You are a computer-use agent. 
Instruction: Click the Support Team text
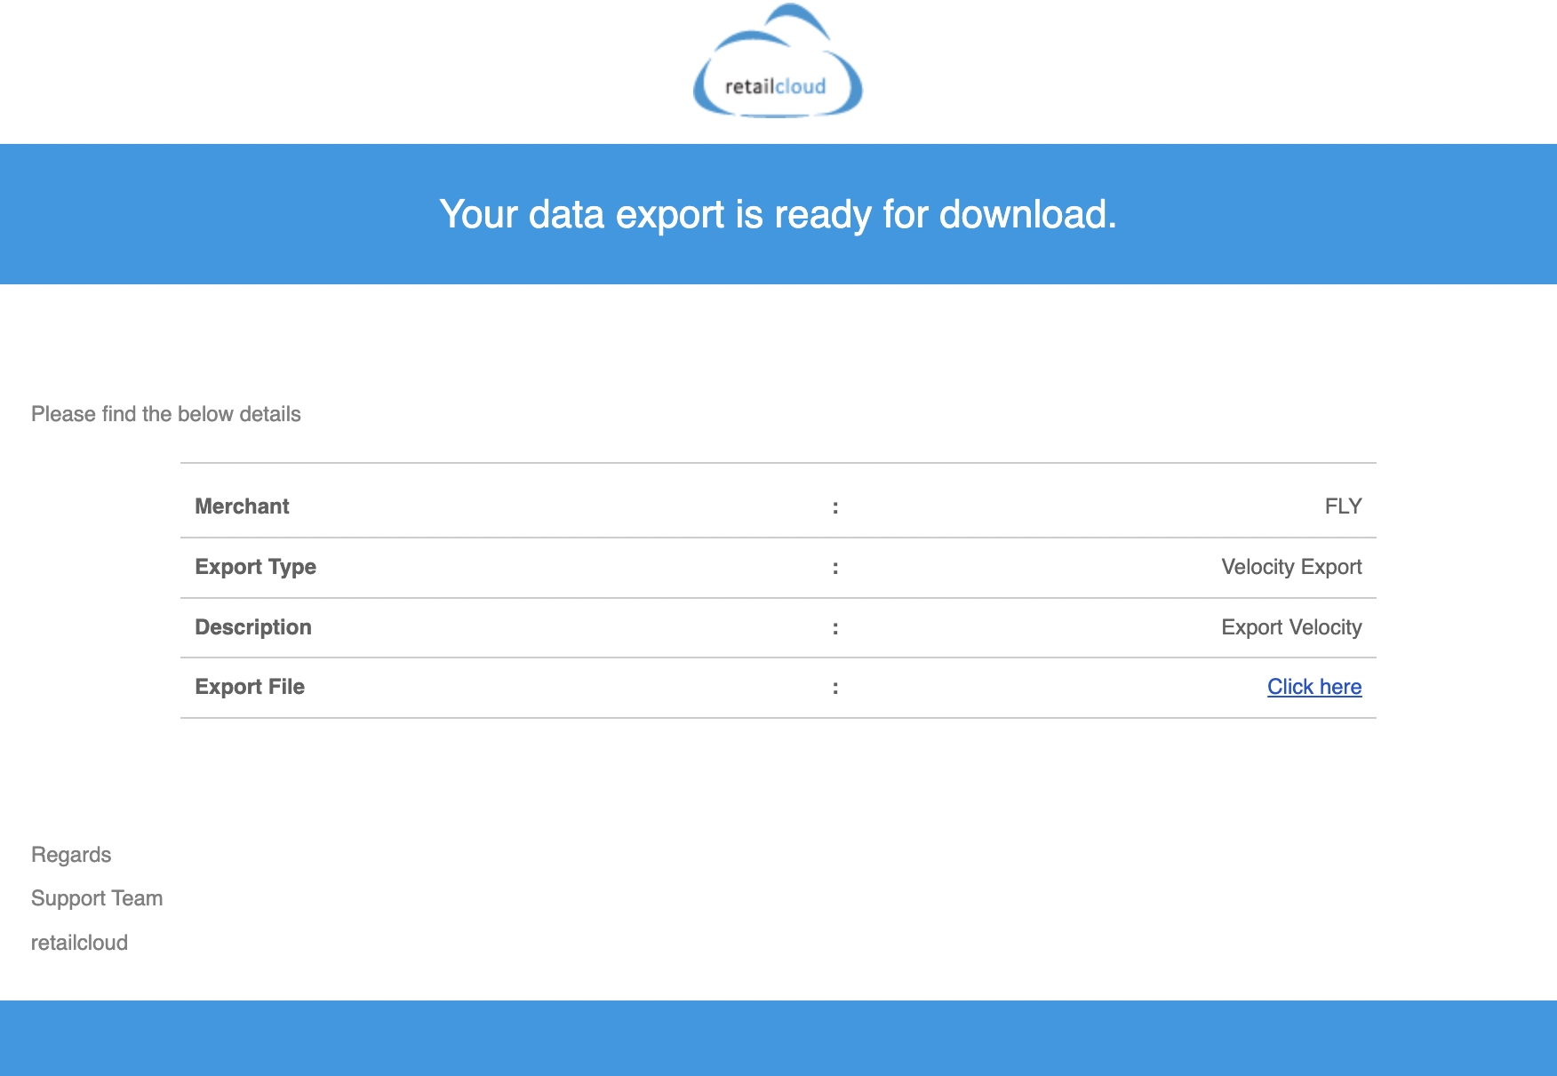coord(97,897)
